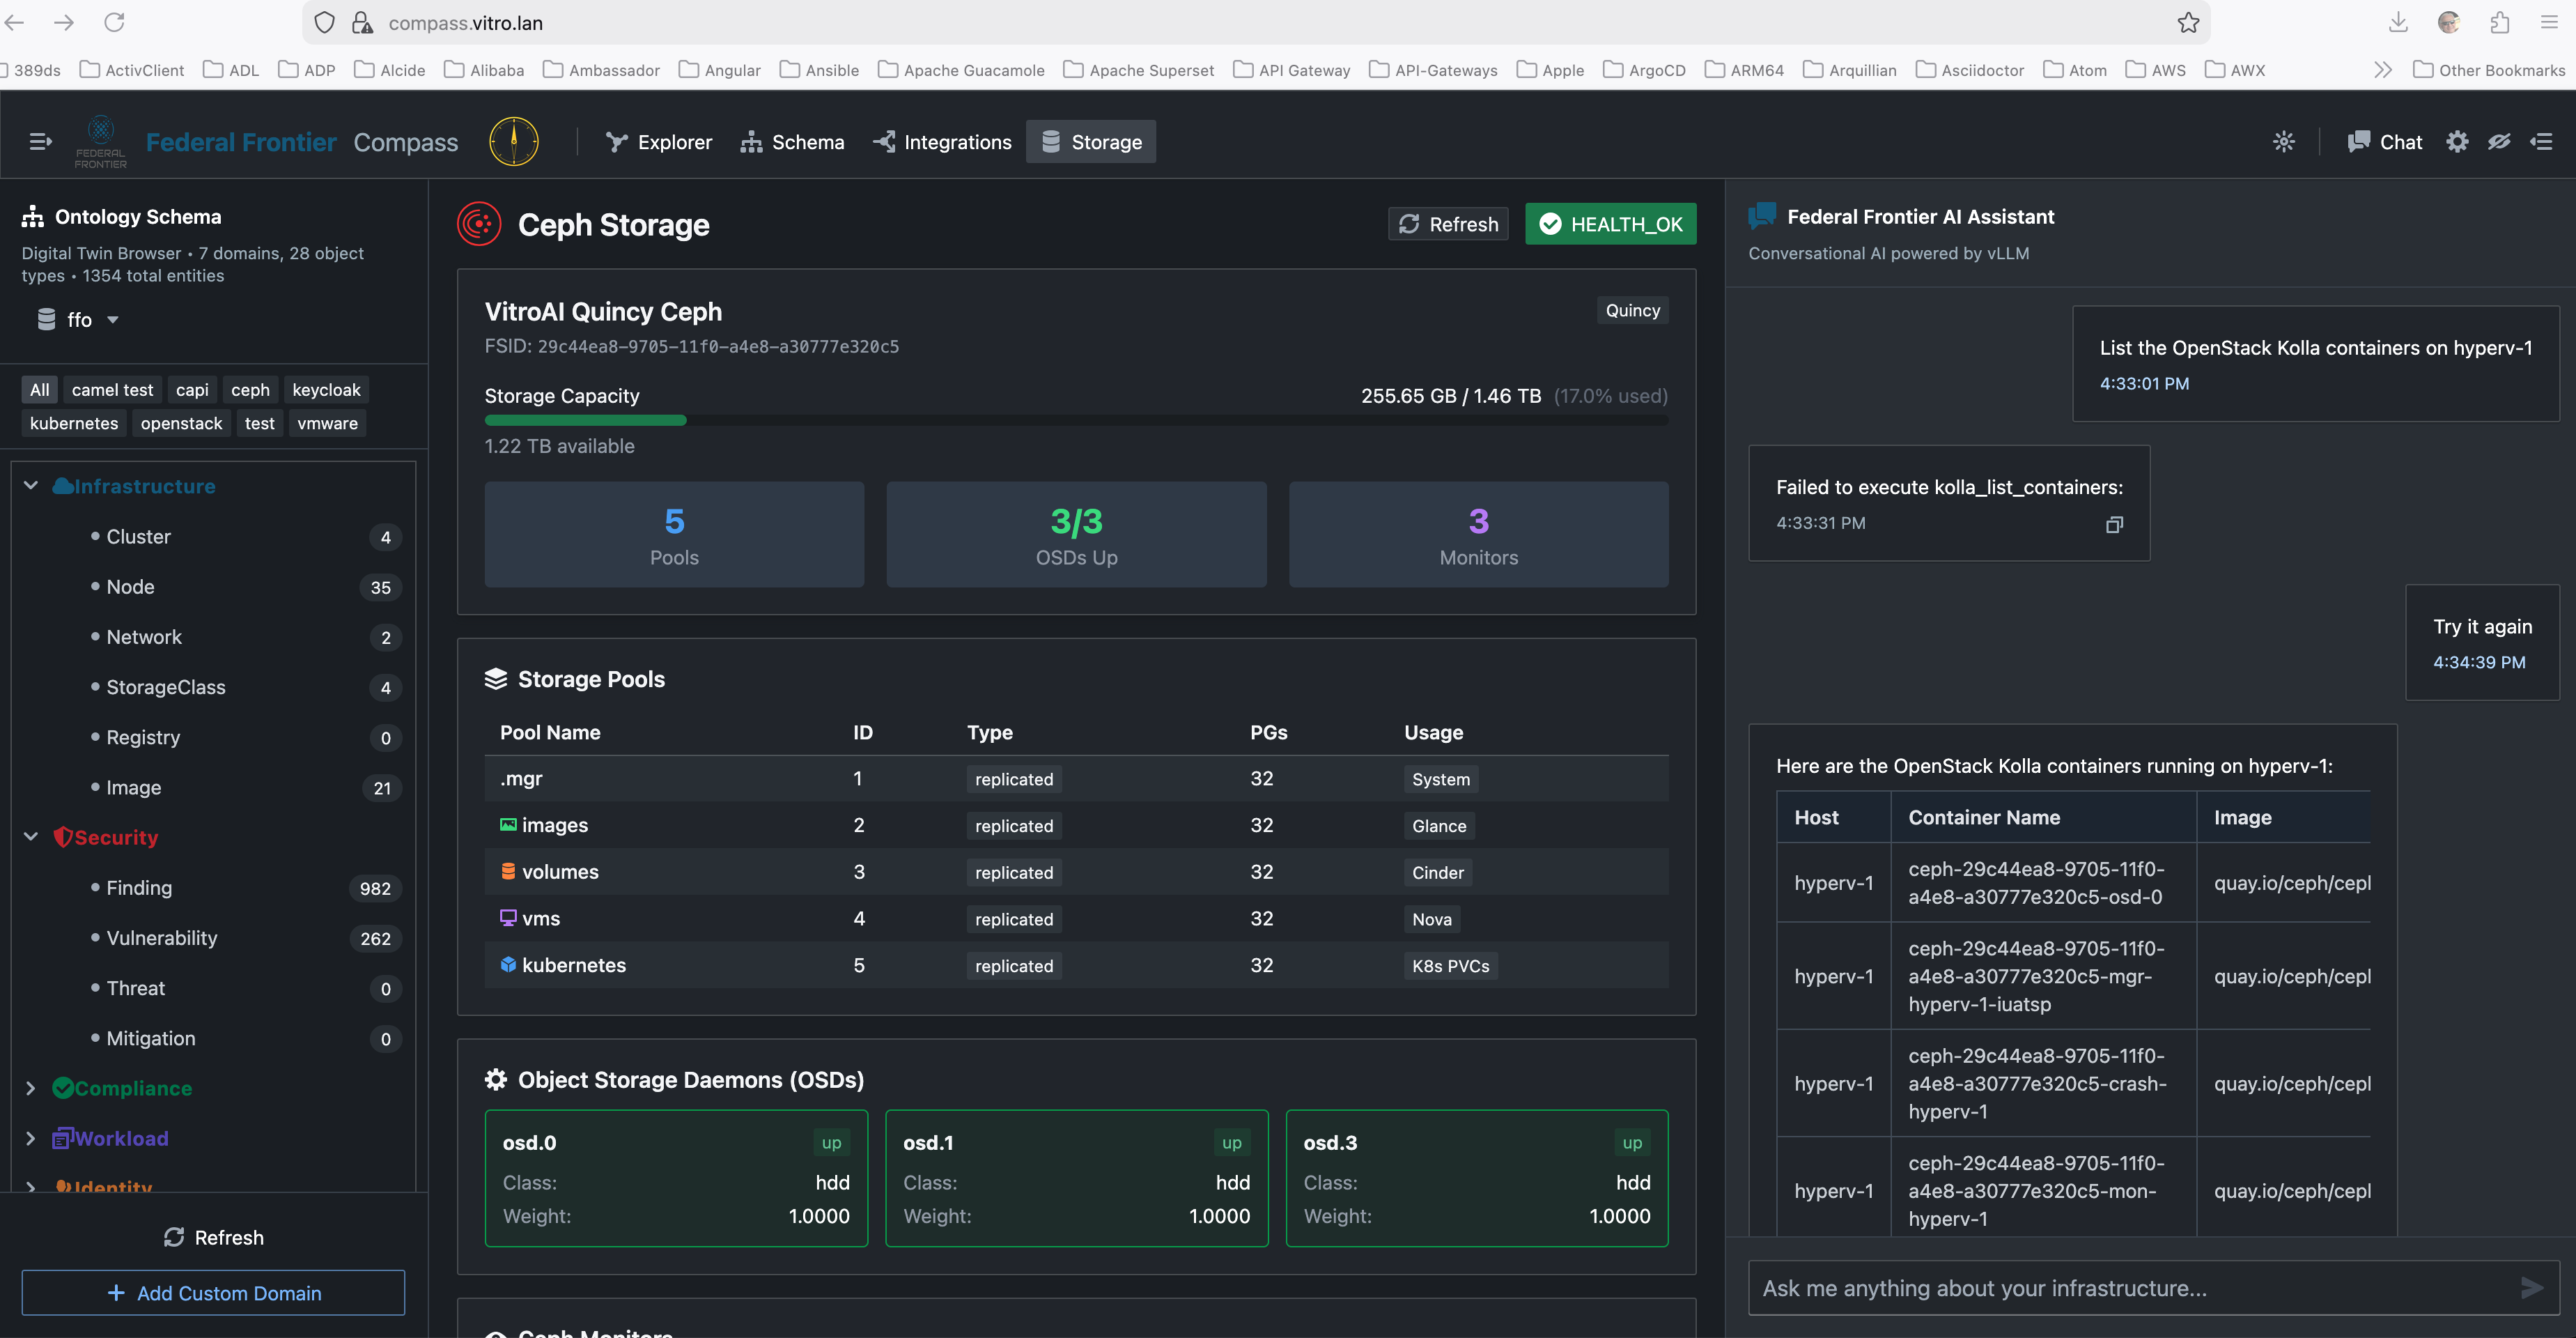Toggle the Chat panel button

(2385, 142)
